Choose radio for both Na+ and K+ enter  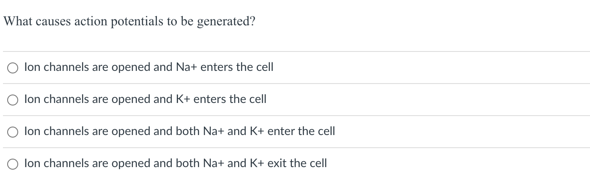tap(12, 132)
